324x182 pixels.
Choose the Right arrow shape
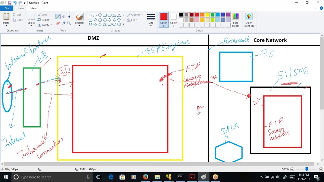point(110,20)
